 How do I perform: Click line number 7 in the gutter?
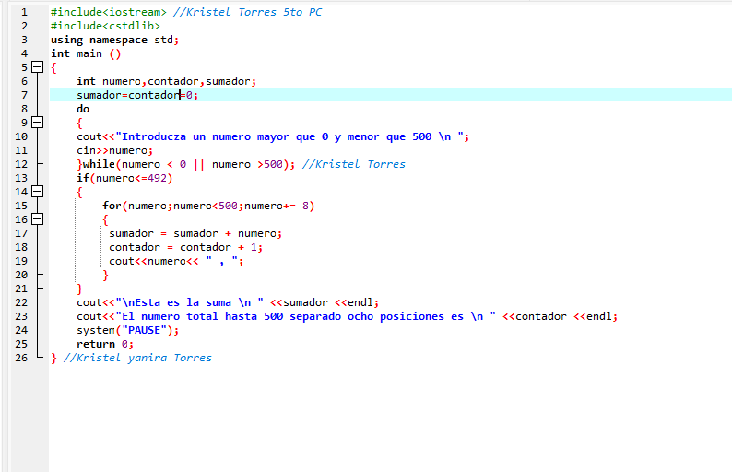[24, 95]
